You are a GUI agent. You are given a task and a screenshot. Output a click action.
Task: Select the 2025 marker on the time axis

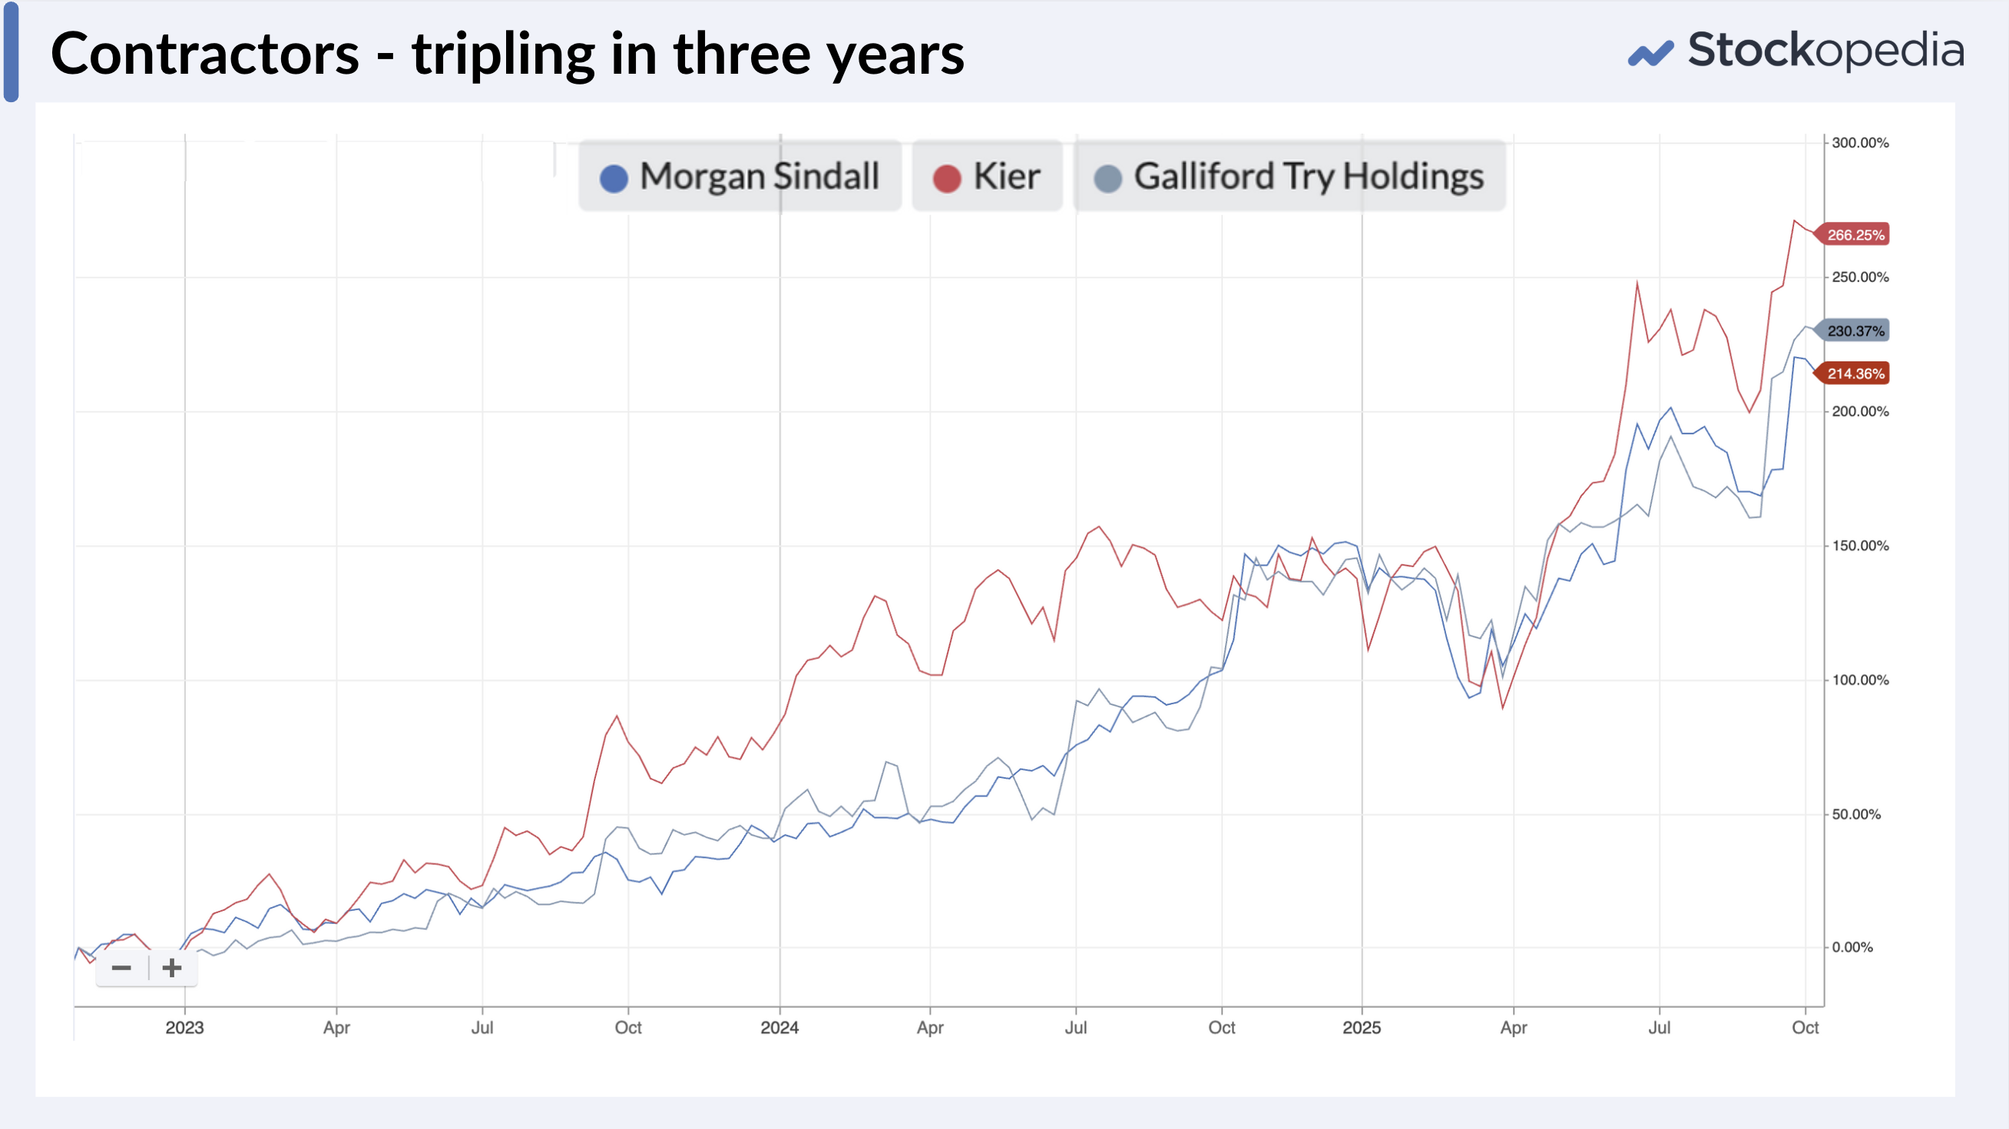pyautogui.click(x=1361, y=1028)
